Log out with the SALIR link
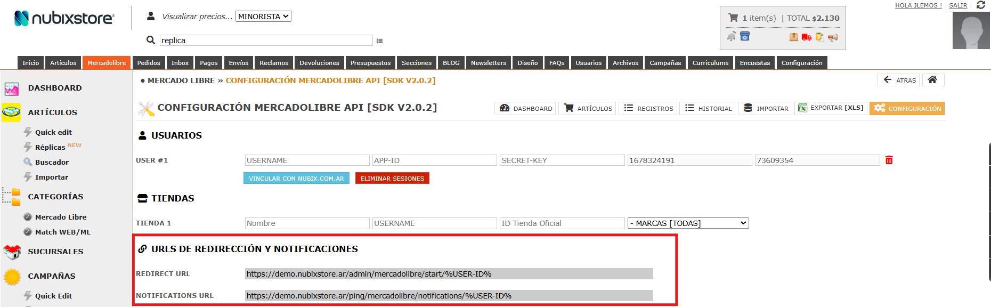991x307 pixels. coord(958,5)
